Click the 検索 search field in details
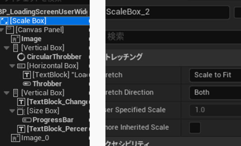This screenshot has width=241, height=146. [173, 37]
